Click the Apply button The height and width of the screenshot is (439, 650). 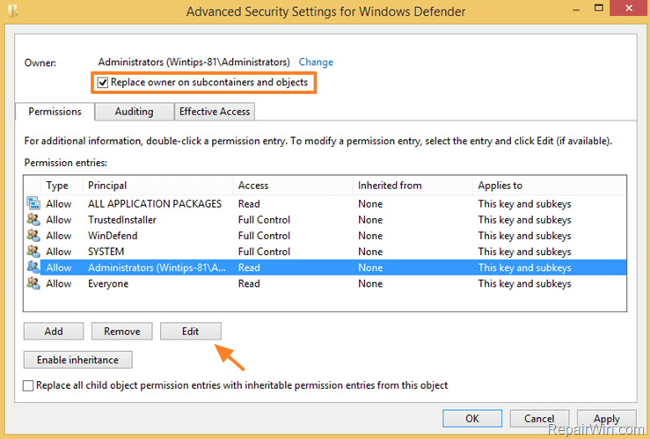tap(607, 418)
